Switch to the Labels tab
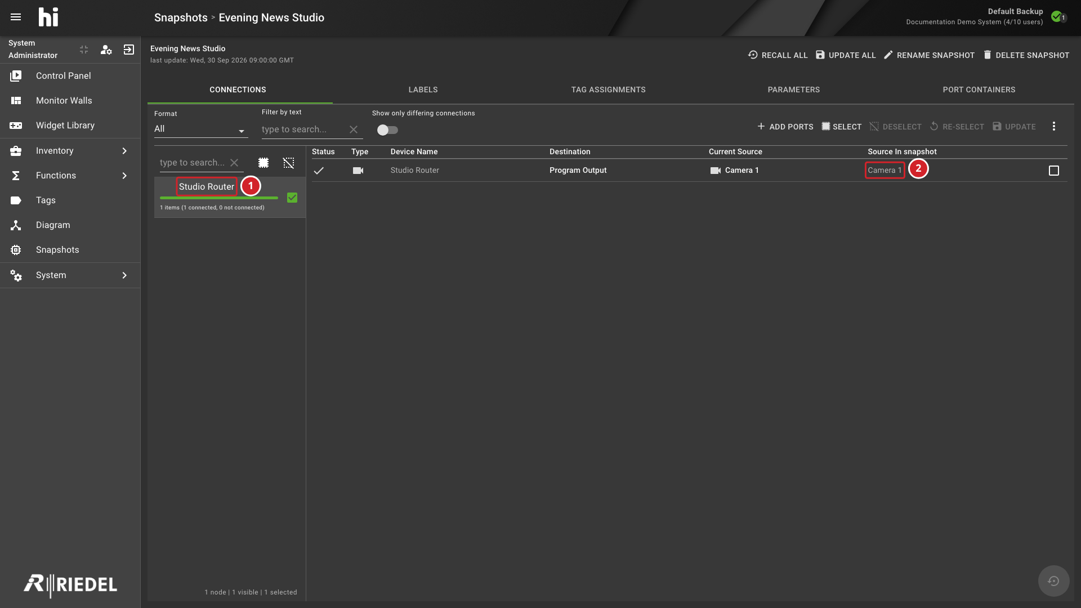The image size is (1081, 608). 423,90
